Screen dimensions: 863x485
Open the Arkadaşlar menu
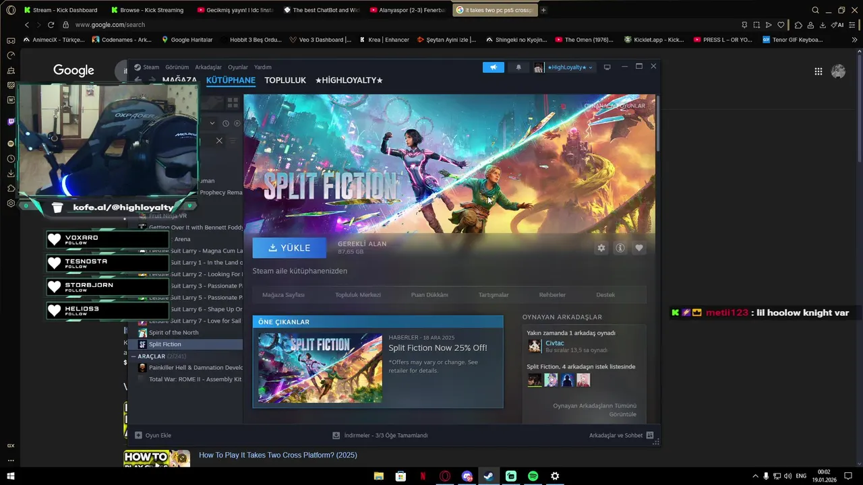click(208, 67)
